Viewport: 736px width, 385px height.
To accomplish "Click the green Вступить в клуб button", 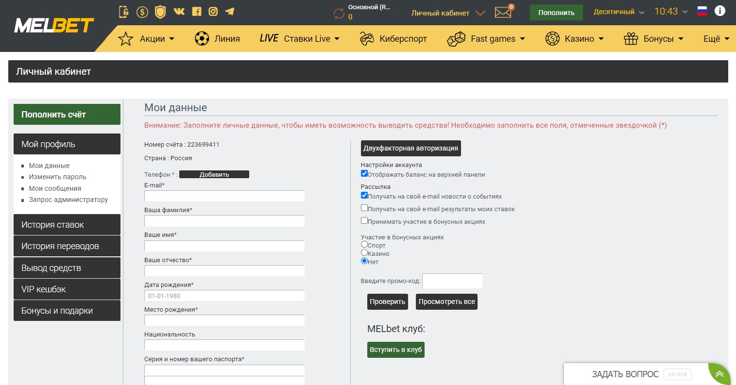I will (396, 350).
